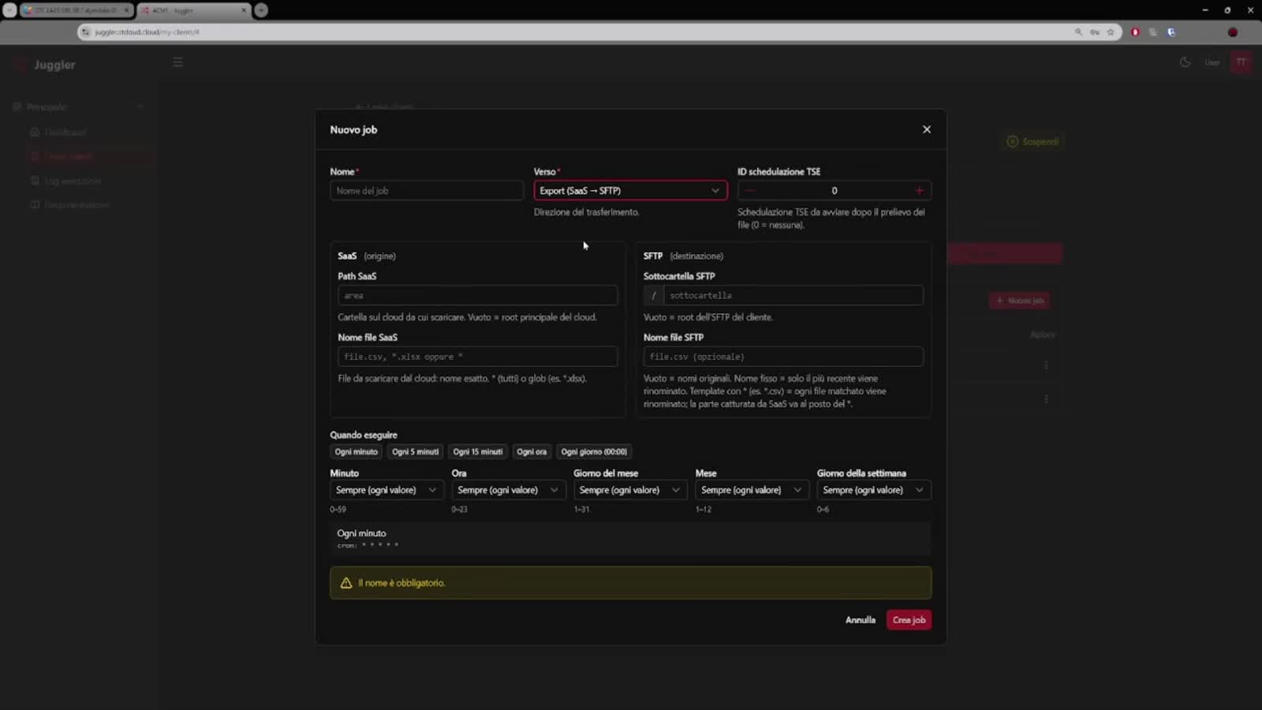
Task: Bookmark this page with the star icon
Action: point(1111,32)
